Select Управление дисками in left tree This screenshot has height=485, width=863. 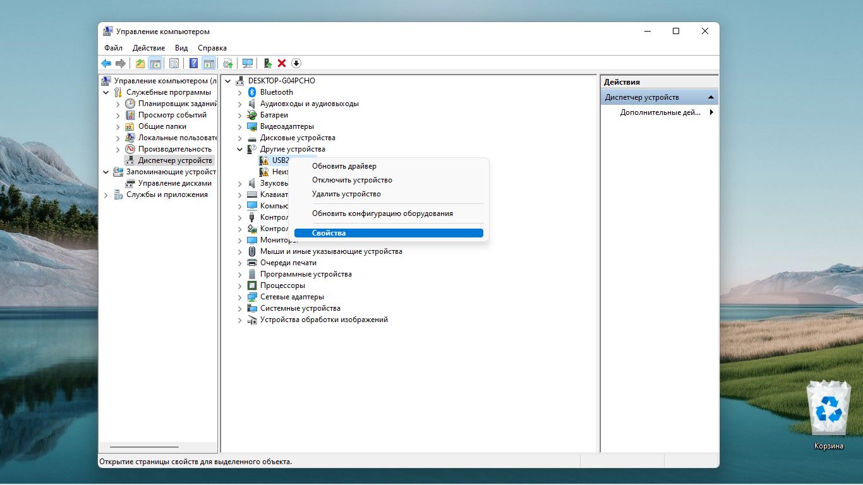(174, 183)
